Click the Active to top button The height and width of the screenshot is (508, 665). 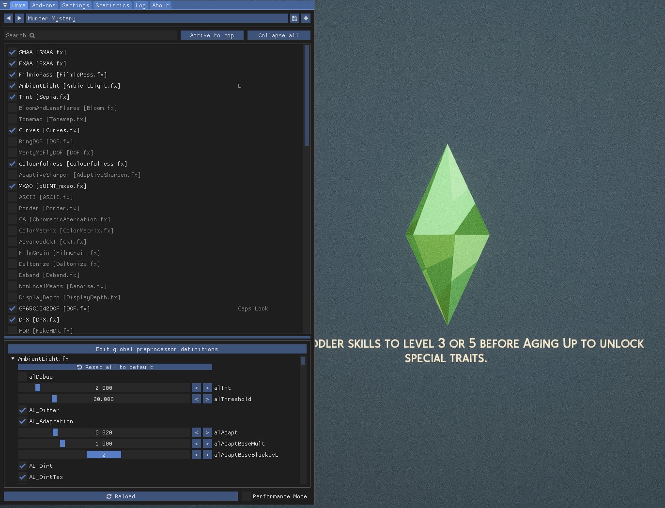tap(212, 35)
